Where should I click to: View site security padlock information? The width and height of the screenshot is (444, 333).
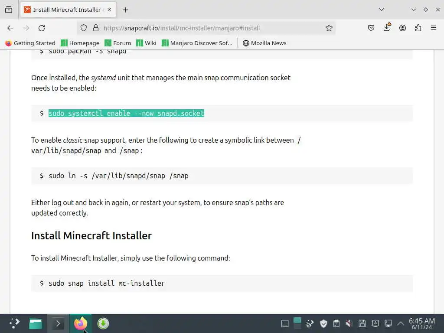(96, 28)
